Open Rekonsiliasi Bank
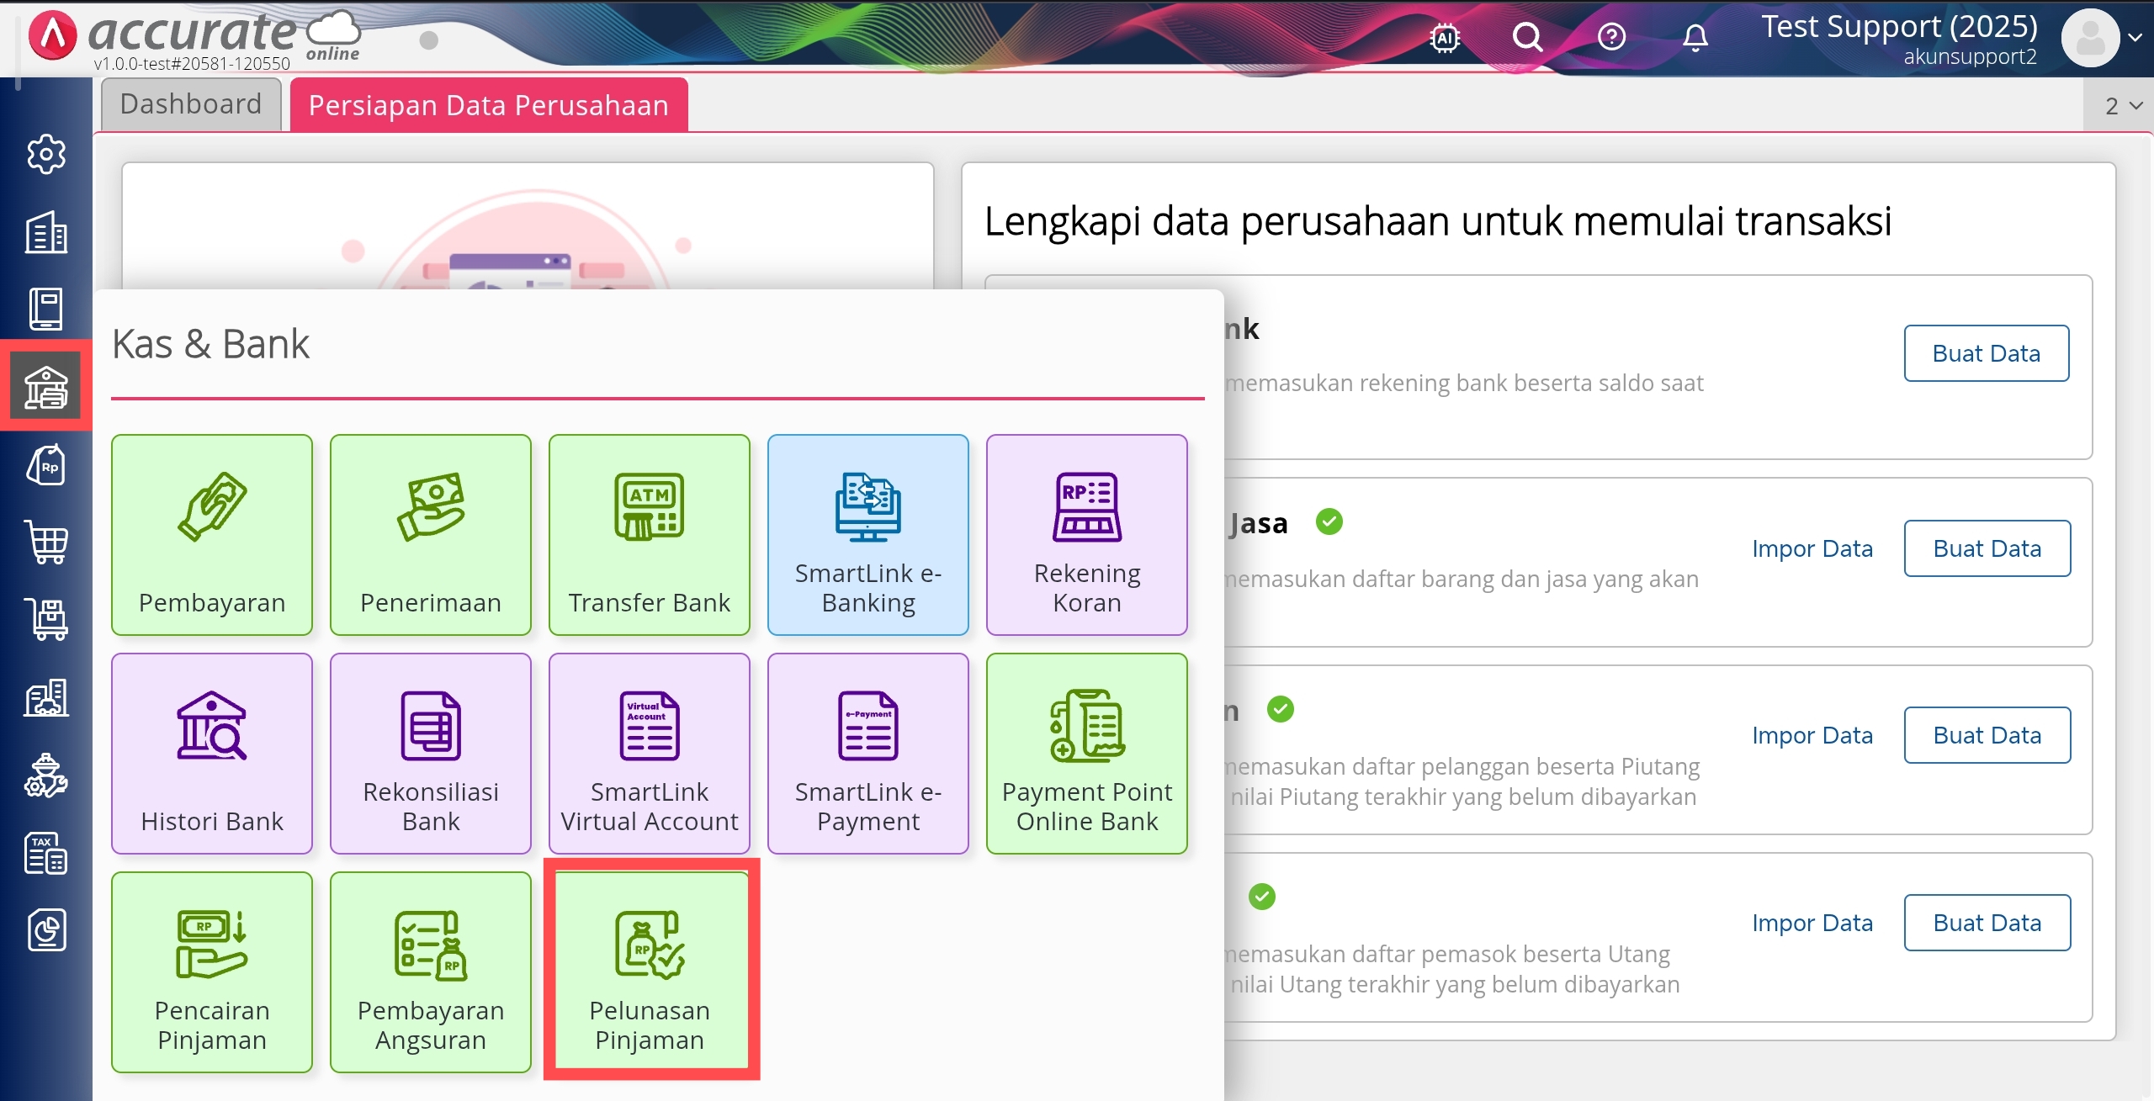 pyautogui.click(x=431, y=754)
